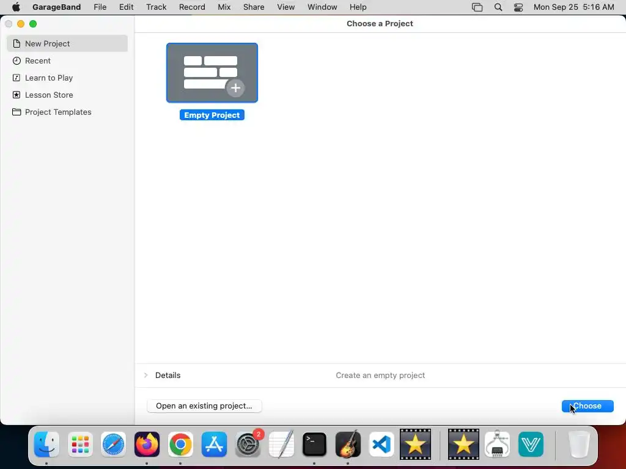The image size is (626, 469).
Task: Open Finder from the Dock
Action: point(46,445)
